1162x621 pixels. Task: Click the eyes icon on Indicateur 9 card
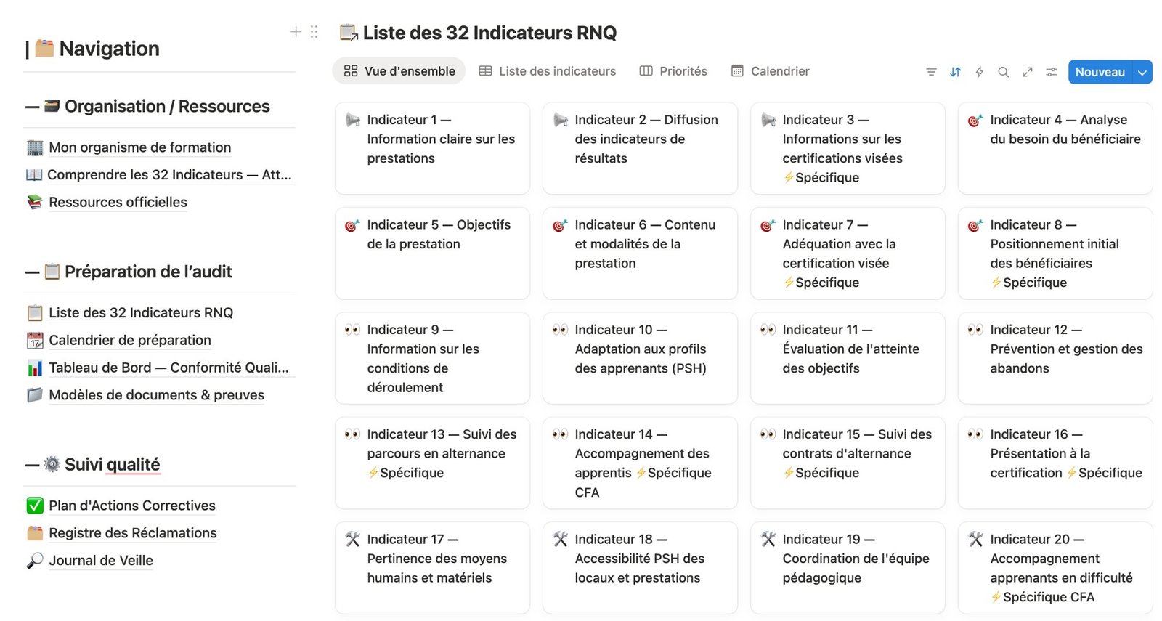pos(352,330)
